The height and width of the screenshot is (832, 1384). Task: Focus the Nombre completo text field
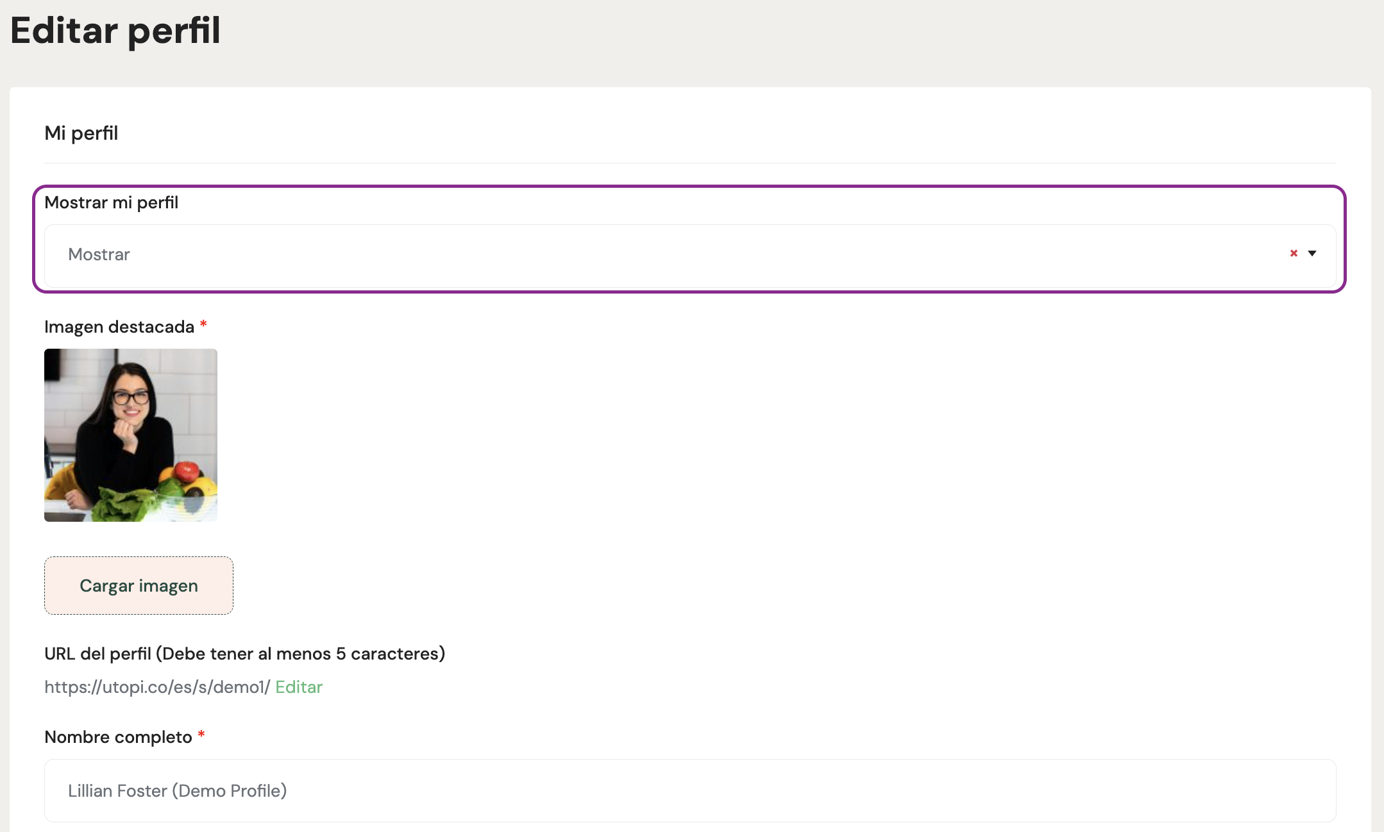[690, 791]
